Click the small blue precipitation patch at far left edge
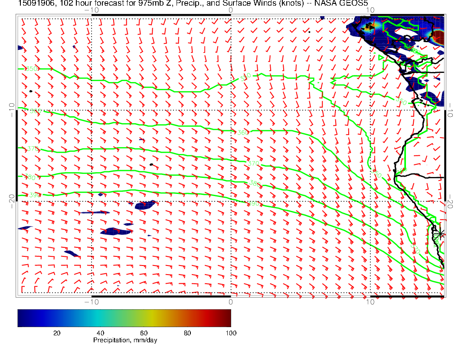 click(x=25, y=228)
